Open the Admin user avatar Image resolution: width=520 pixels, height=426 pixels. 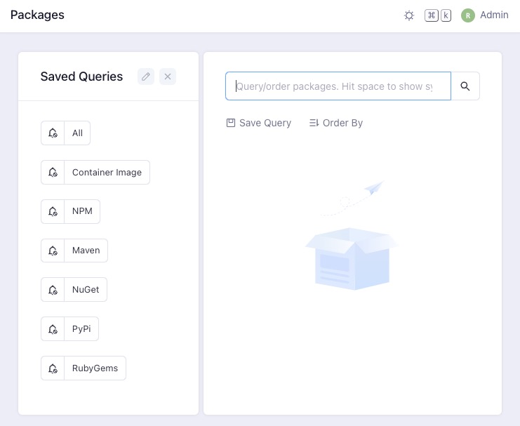pos(468,15)
